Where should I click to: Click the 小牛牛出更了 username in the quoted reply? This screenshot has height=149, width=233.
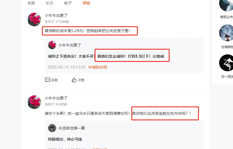(x=70, y=45)
